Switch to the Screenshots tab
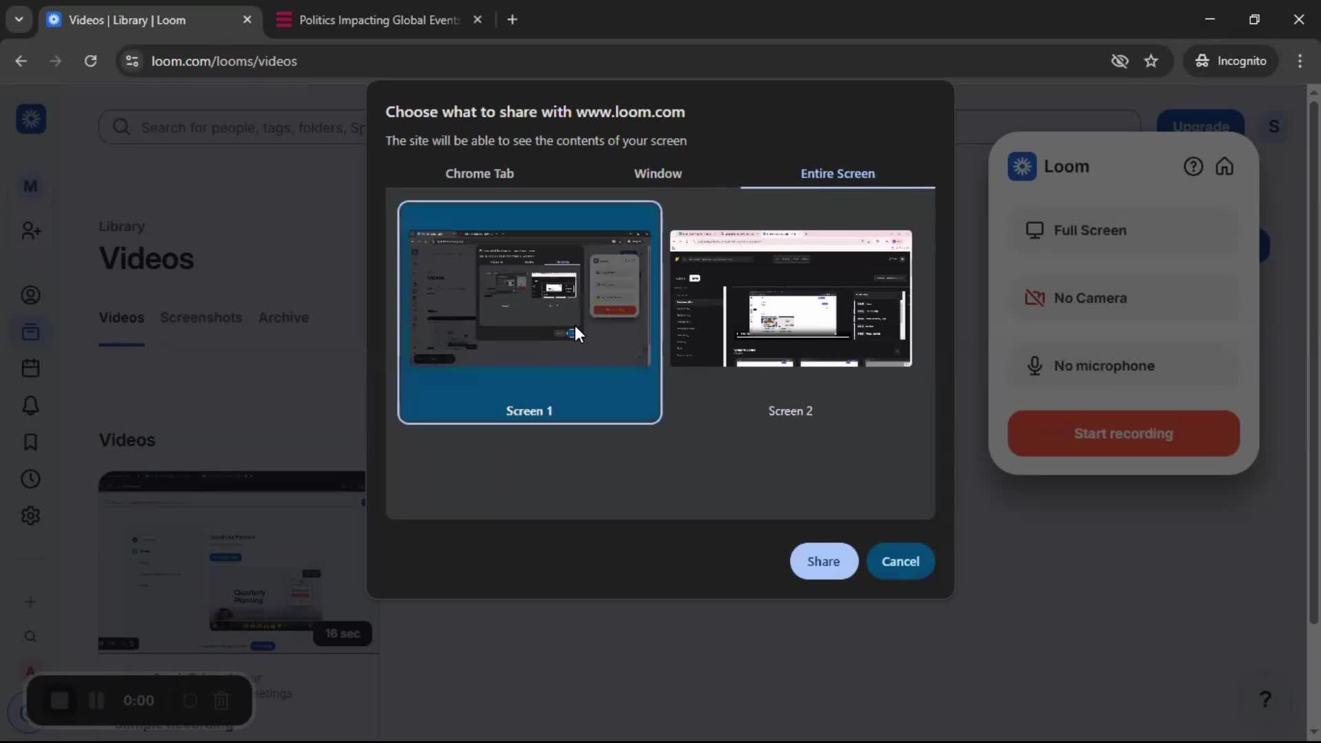The height and width of the screenshot is (743, 1321). 201,317
